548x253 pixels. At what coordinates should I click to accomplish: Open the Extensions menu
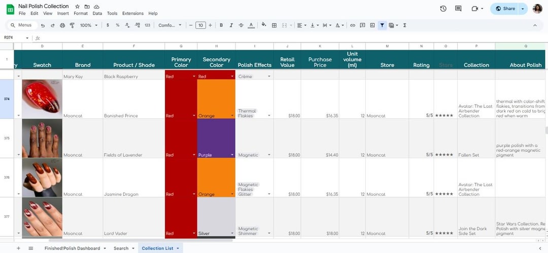click(132, 14)
